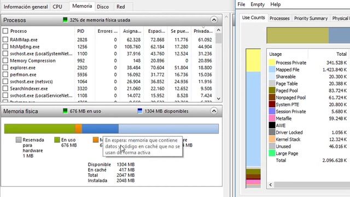Click the green En uso segment of memory bar
Viewport: 350px width, 197px height.
pos(40,129)
